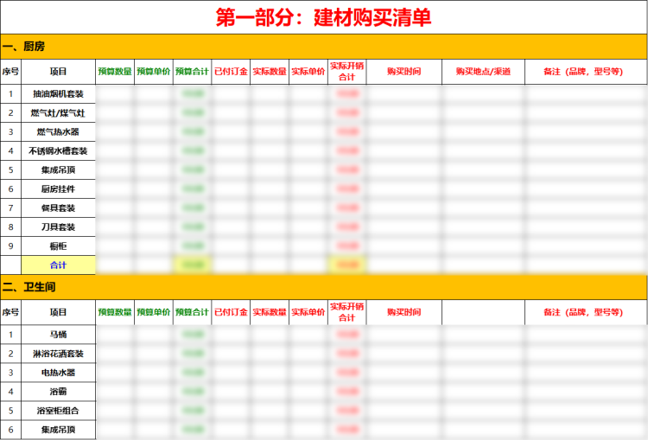Click the 刀具套装 item cell

pos(58,226)
